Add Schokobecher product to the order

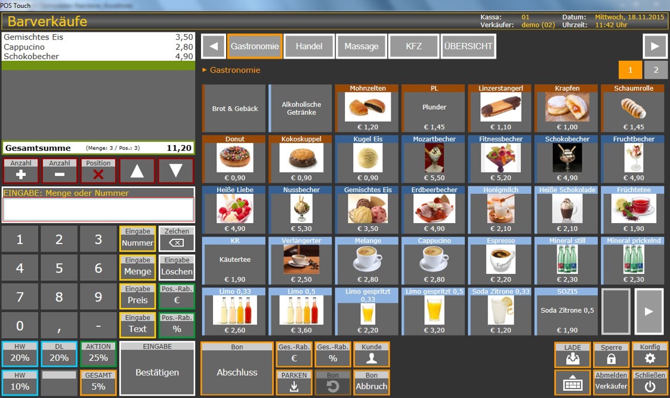(567, 159)
